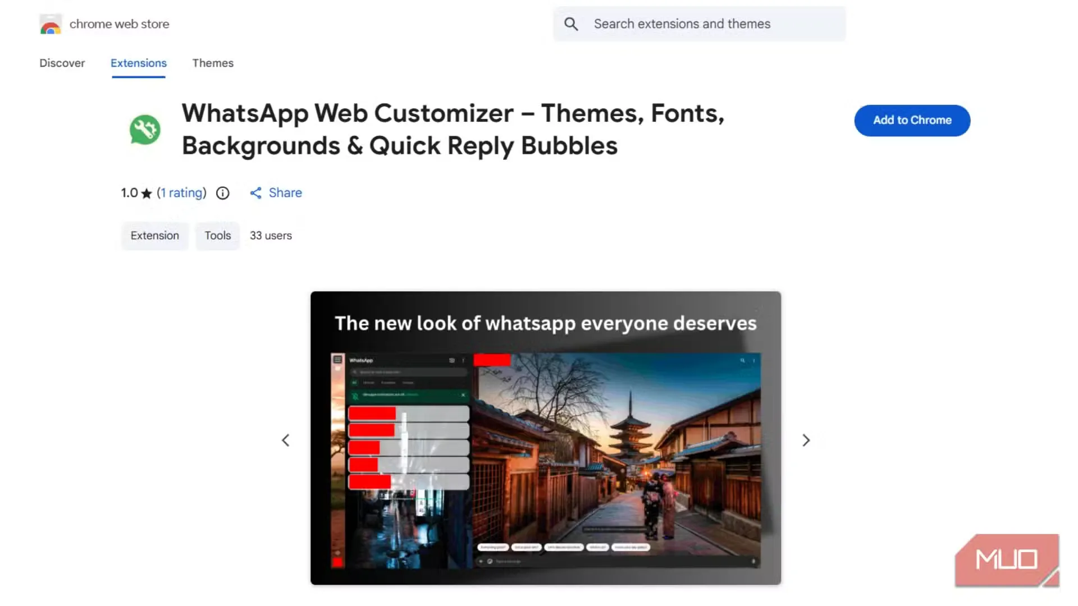Click the rating star icon

coord(147,194)
